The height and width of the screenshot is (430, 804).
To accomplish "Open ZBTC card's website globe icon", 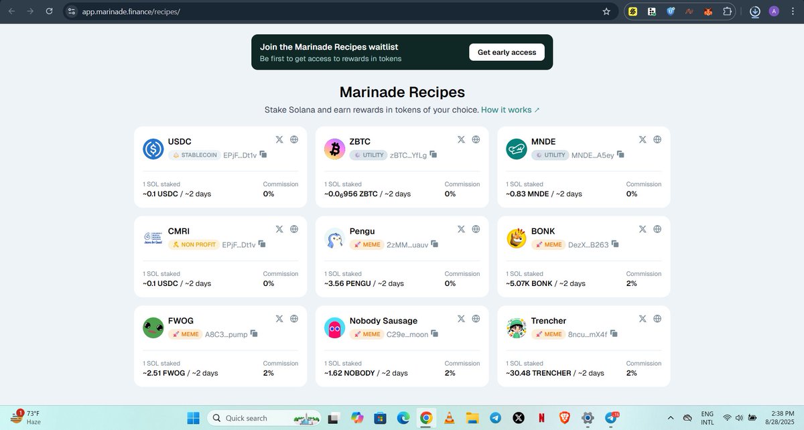I will pos(476,139).
